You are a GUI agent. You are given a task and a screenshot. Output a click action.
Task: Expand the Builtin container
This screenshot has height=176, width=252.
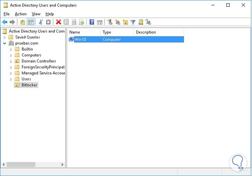click(11, 49)
